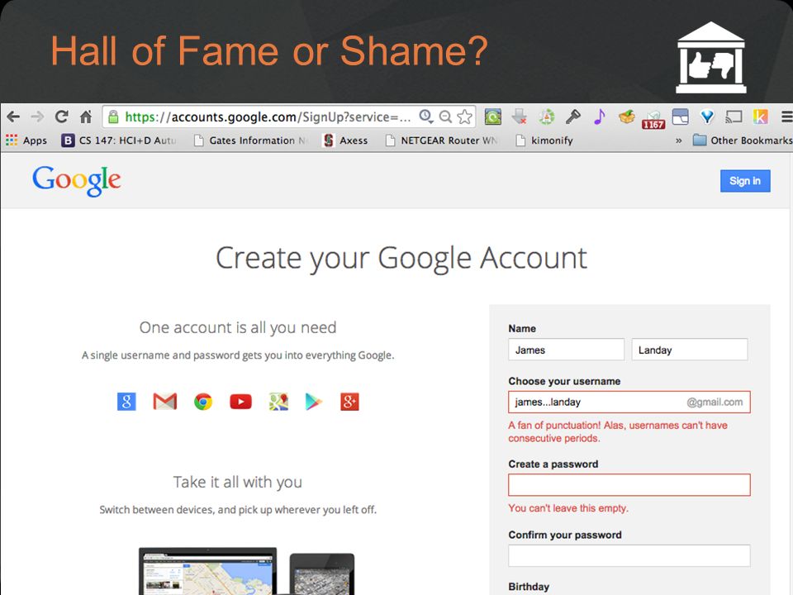Click the consecutive periods error message

(618, 431)
